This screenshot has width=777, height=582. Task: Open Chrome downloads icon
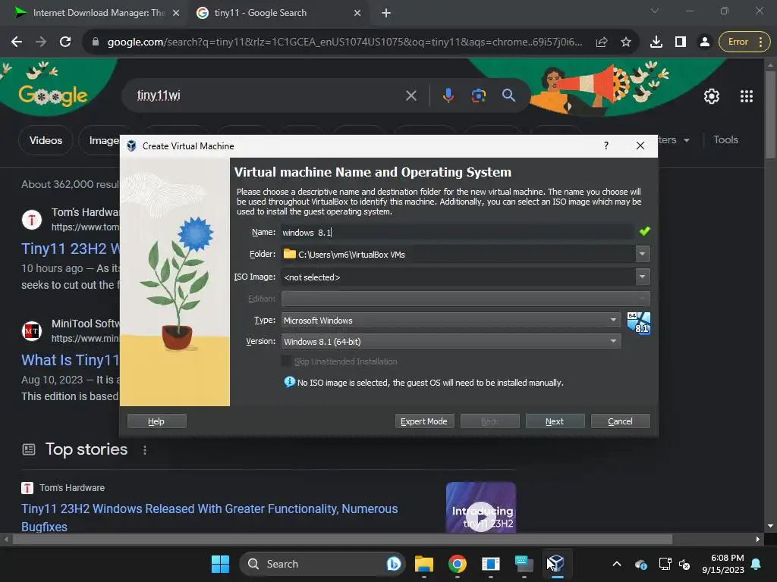656,42
